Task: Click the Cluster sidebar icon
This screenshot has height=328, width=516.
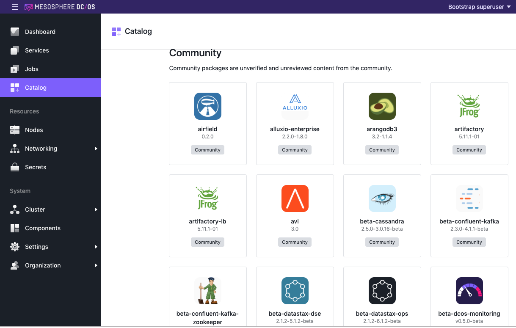Action: (15, 209)
